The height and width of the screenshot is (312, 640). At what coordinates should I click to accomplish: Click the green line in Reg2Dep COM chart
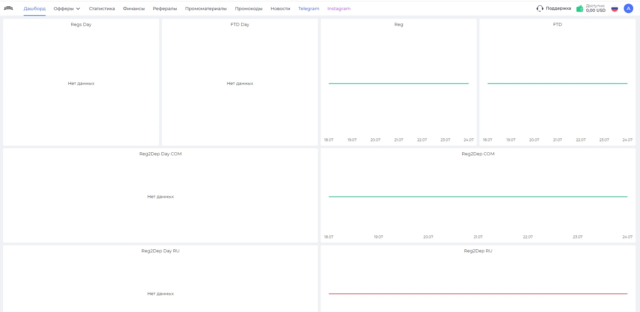click(x=478, y=196)
